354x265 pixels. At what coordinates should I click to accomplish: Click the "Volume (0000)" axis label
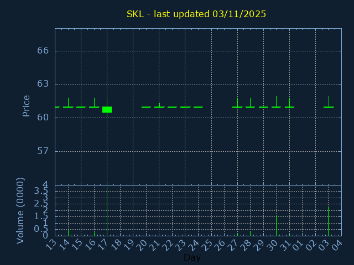pyautogui.click(x=20, y=210)
